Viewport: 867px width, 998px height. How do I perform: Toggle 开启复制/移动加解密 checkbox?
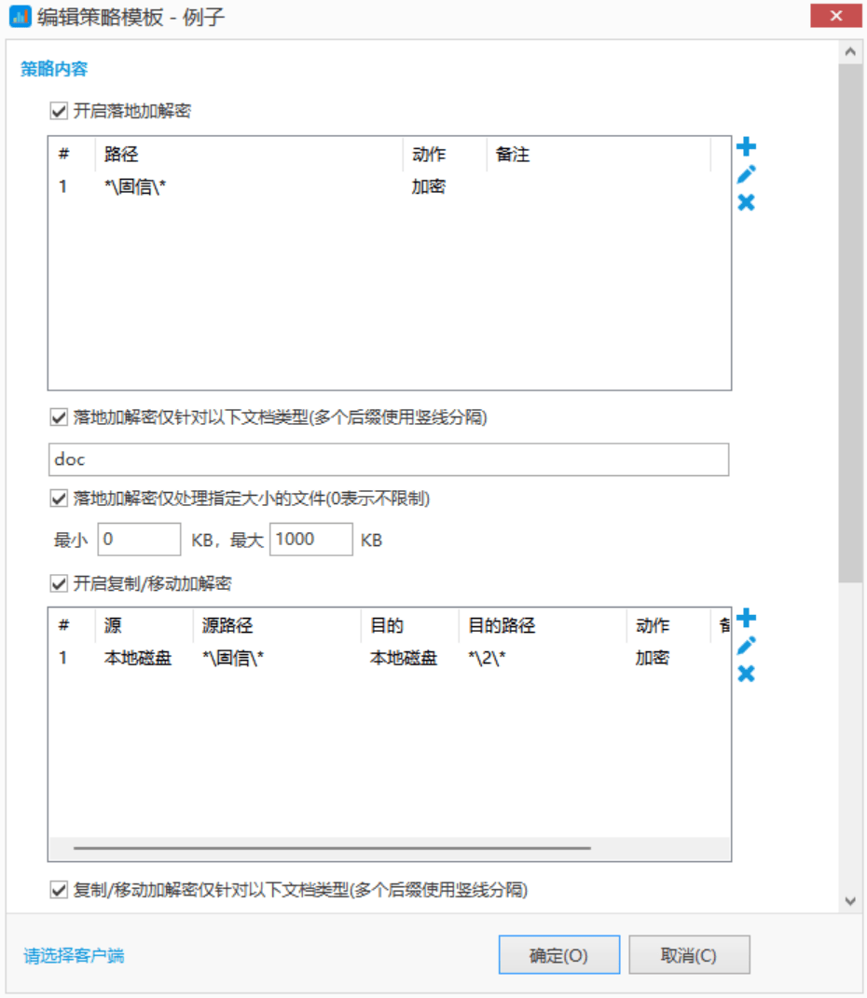(x=59, y=584)
